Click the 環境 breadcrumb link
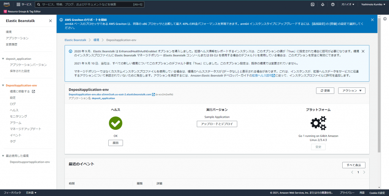 96,40
